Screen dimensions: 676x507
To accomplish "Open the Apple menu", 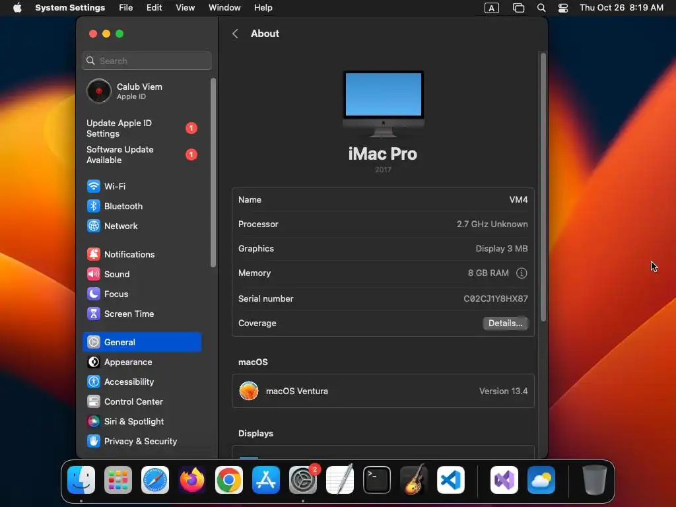I will pos(17,8).
